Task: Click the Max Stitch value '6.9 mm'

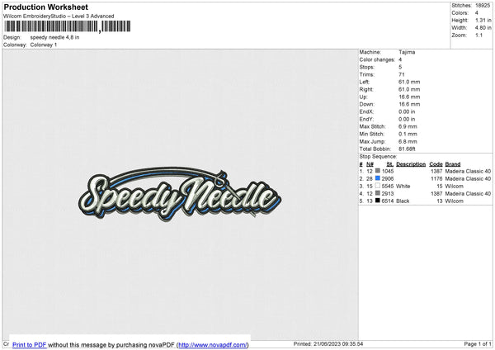Action: 408,126
